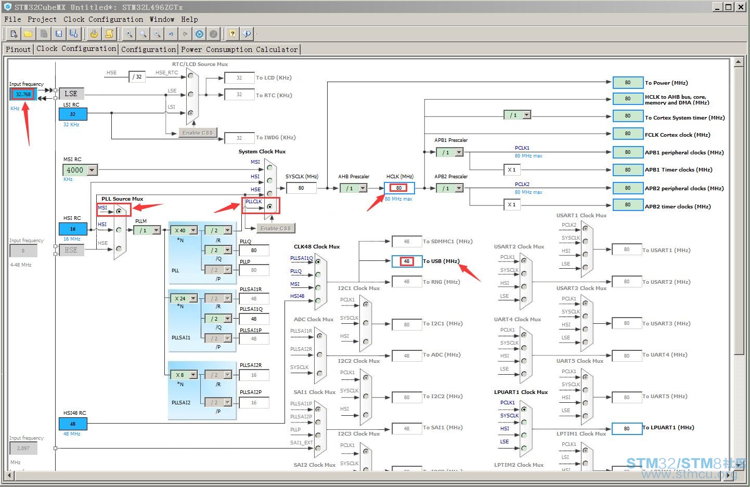Click the Save Project floppy icon
The image size is (750, 487).
click(x=59, y=34)
